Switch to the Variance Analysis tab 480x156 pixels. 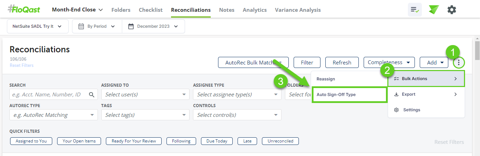point(298,10)
